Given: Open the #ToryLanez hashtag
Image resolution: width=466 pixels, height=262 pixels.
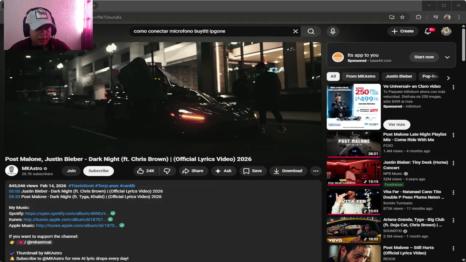Looking at the screenshot, I should tap(107, 186).
